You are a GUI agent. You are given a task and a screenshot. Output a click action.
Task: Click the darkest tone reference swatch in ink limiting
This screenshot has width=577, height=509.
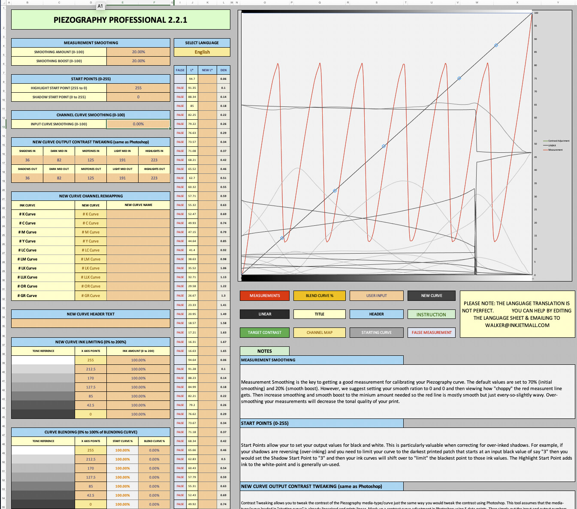coord(43,414)
